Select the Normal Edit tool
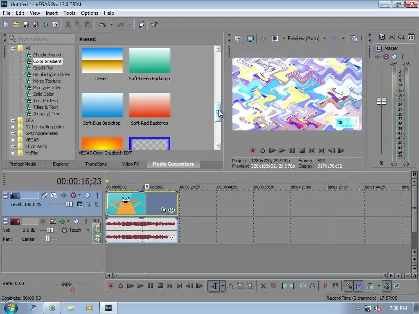The height and width of the screenshot is (314, 419). pos(214,286)
